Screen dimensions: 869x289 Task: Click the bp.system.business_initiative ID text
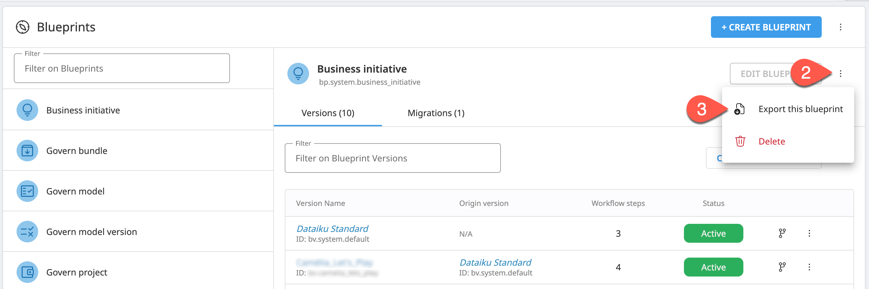[369, 82]
